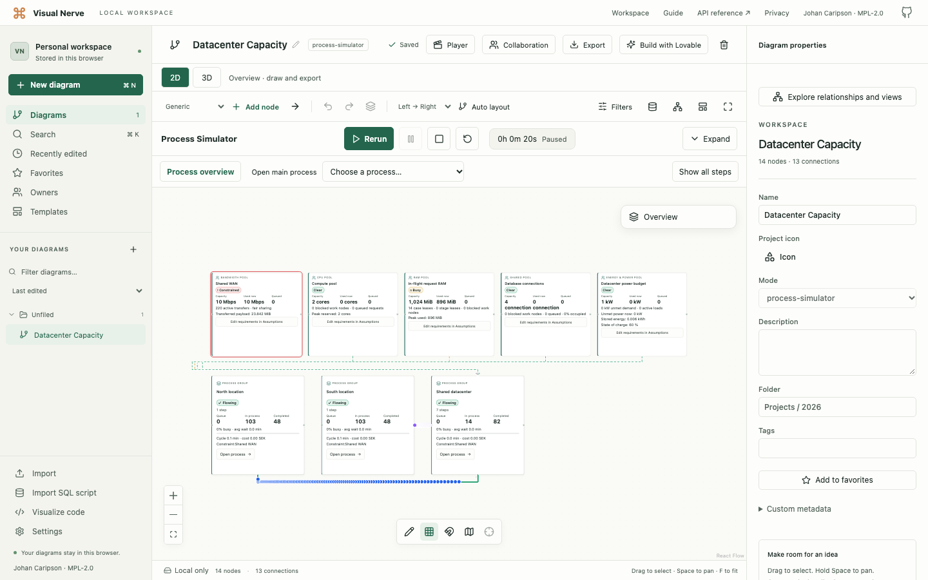Open the Choose a process dropdown

[x=393, y=171]
